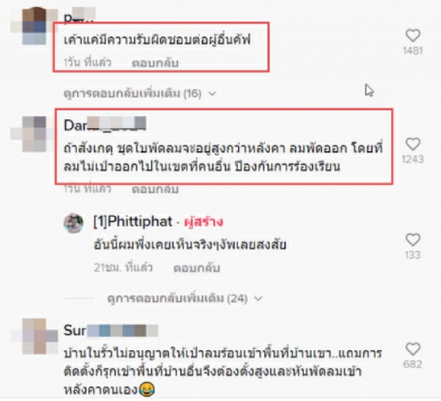Screen dimensions: 441x401
Task: Open Phittiphat's profile picture
Action: [x=73, y=223]
